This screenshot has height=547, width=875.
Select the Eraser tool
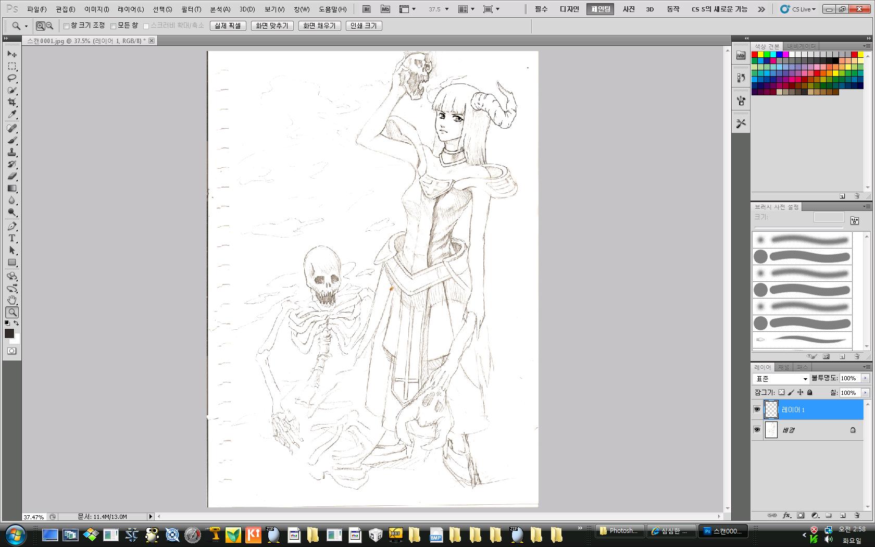12,177
